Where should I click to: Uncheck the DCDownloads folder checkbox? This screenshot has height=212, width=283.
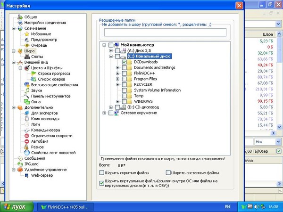coord(124,62)
